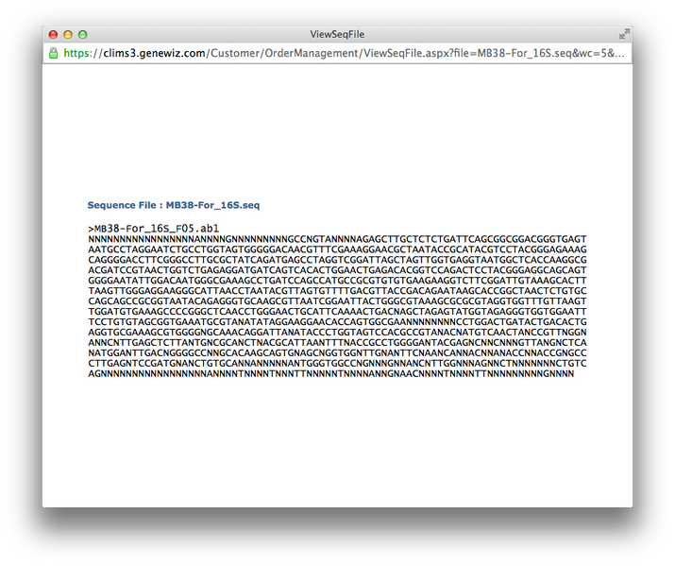The width and height of the screenshot is (675, 566).
Task: Click the final sequence line starting with AGNNNNNNNN
Action: pyautogui.click(x=331, y=373)
